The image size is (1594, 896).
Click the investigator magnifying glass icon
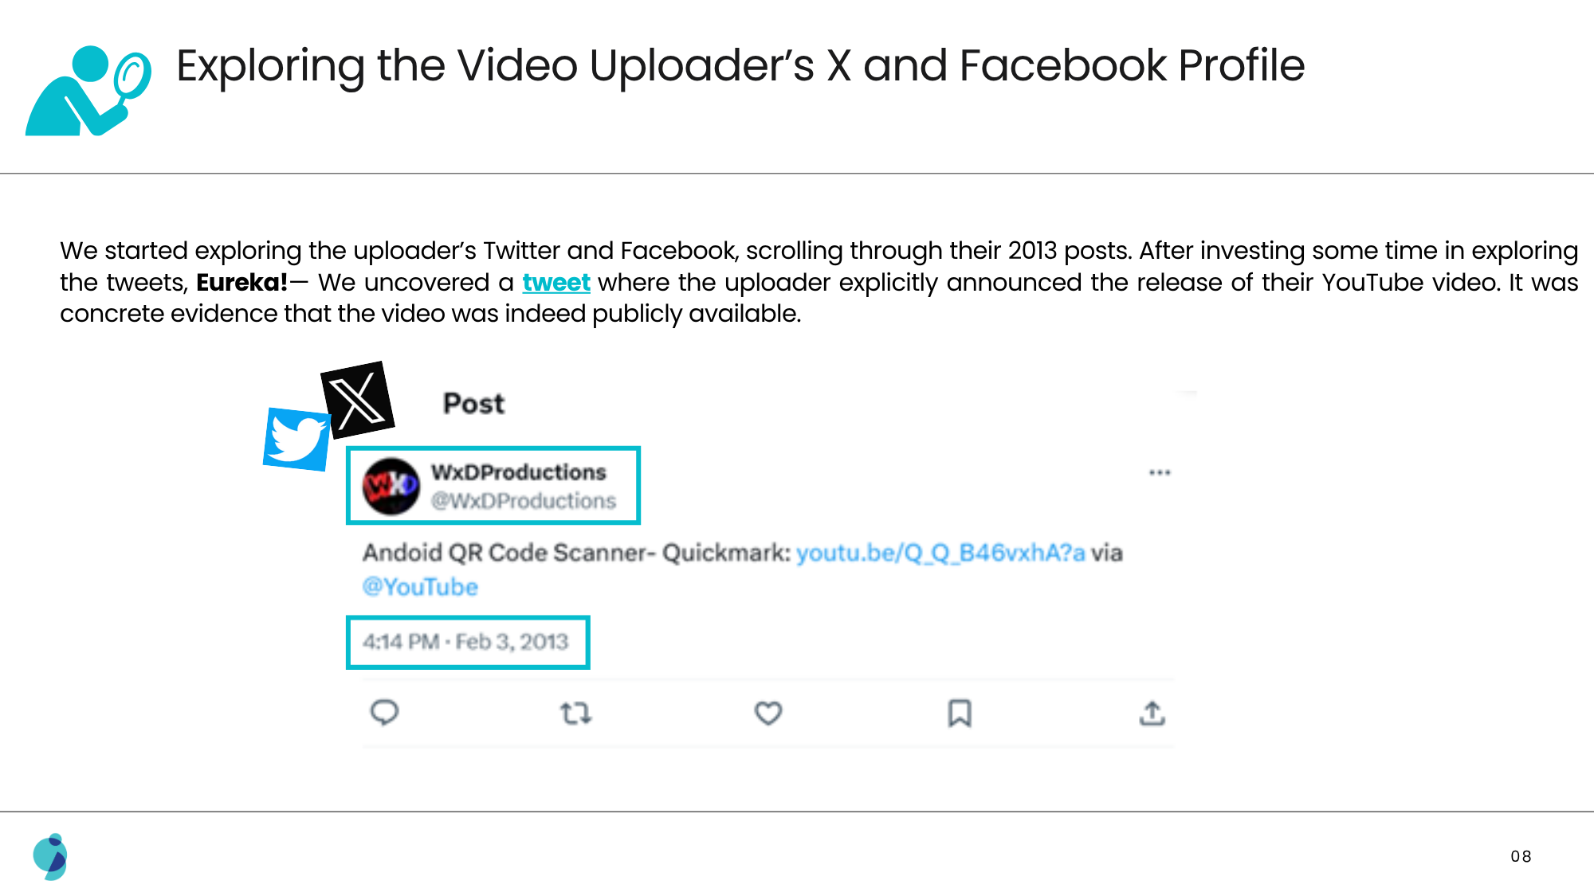(88, 91)
